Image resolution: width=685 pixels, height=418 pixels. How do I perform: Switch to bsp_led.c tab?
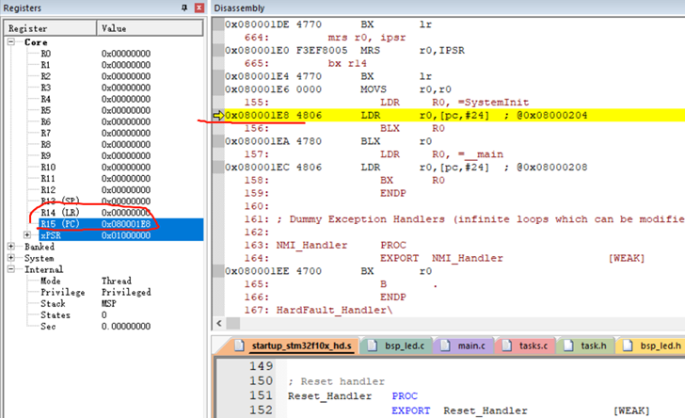point(397,346)
